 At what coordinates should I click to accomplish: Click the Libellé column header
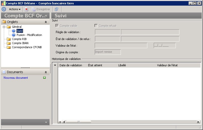122,65
